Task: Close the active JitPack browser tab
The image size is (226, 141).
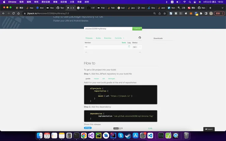Action: point(74,8)
